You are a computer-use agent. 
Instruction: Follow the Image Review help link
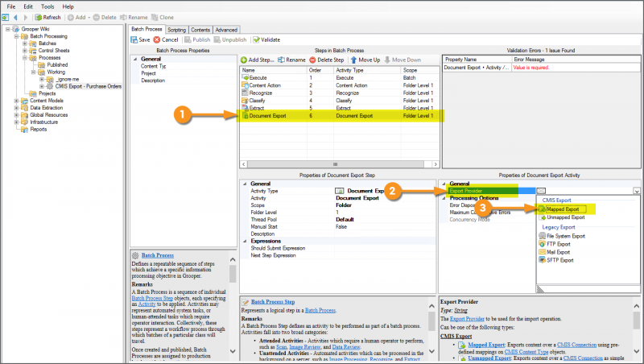coord(304,347)
